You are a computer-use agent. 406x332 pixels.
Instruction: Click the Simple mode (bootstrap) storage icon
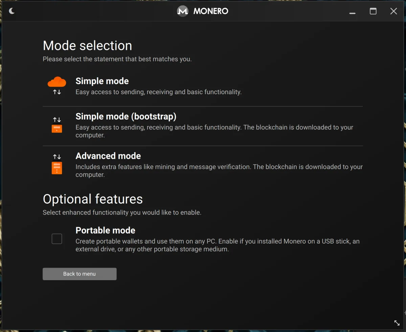click(x=57, y=129)
